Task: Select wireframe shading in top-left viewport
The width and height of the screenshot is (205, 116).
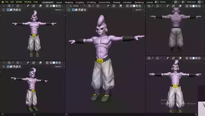Action: (51, 6)
